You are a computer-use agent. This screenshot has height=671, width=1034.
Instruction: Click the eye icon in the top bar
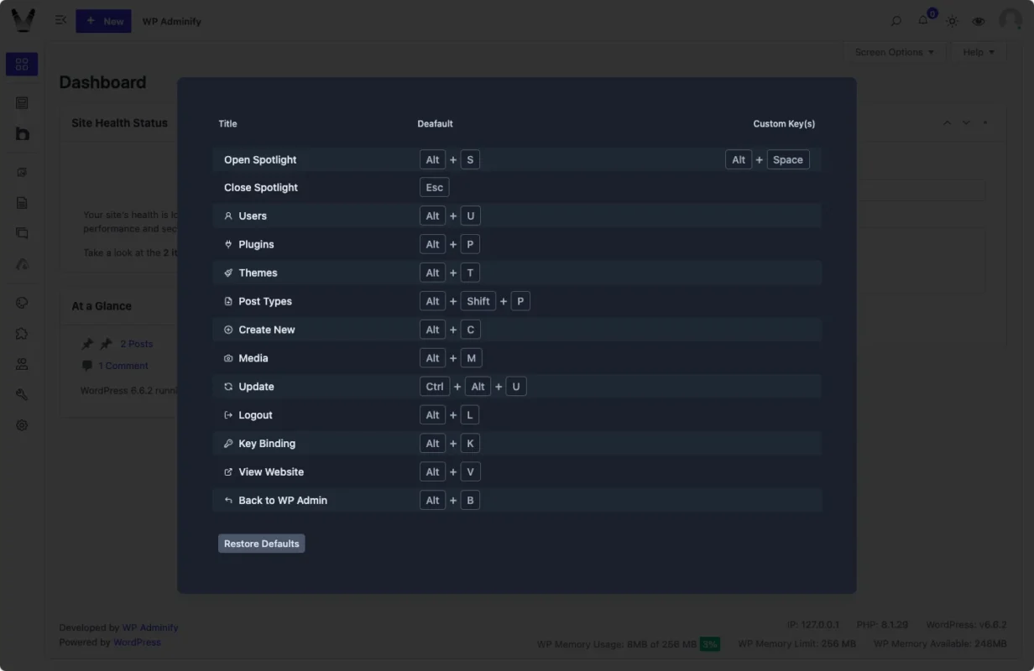(x=979, y=21)
